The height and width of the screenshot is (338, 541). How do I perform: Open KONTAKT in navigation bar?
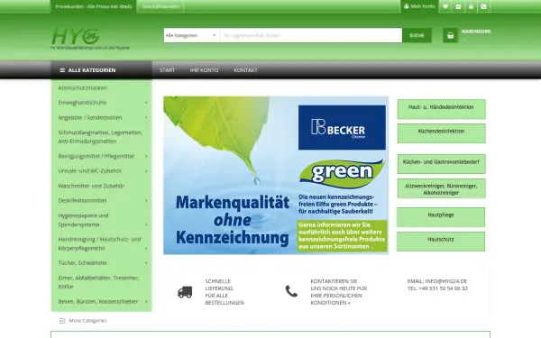tap(245, 70)
